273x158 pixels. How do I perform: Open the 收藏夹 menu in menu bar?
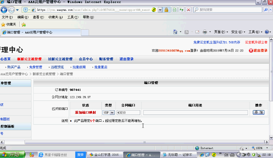coord(55,17)
